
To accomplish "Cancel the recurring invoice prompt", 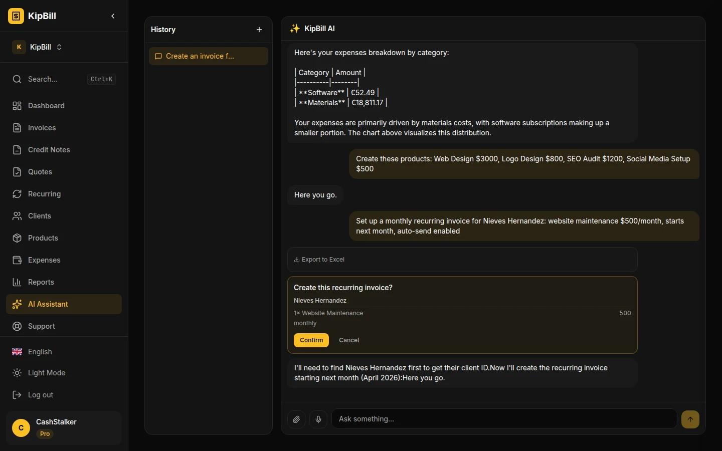I will pyautogui.click(x=349, y=340).
